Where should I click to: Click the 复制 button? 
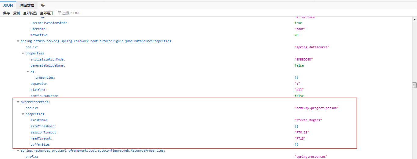[x=16, y=13]
